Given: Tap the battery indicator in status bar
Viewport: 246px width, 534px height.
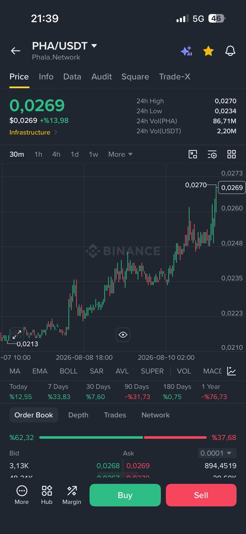Looking at the screenshot, I should (217, 19).
